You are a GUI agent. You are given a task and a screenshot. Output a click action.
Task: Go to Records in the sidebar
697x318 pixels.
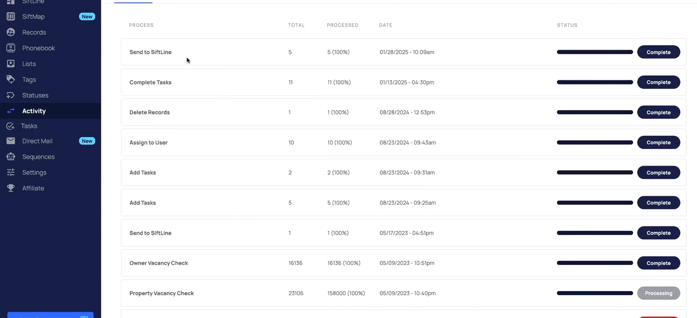[34, 32]
